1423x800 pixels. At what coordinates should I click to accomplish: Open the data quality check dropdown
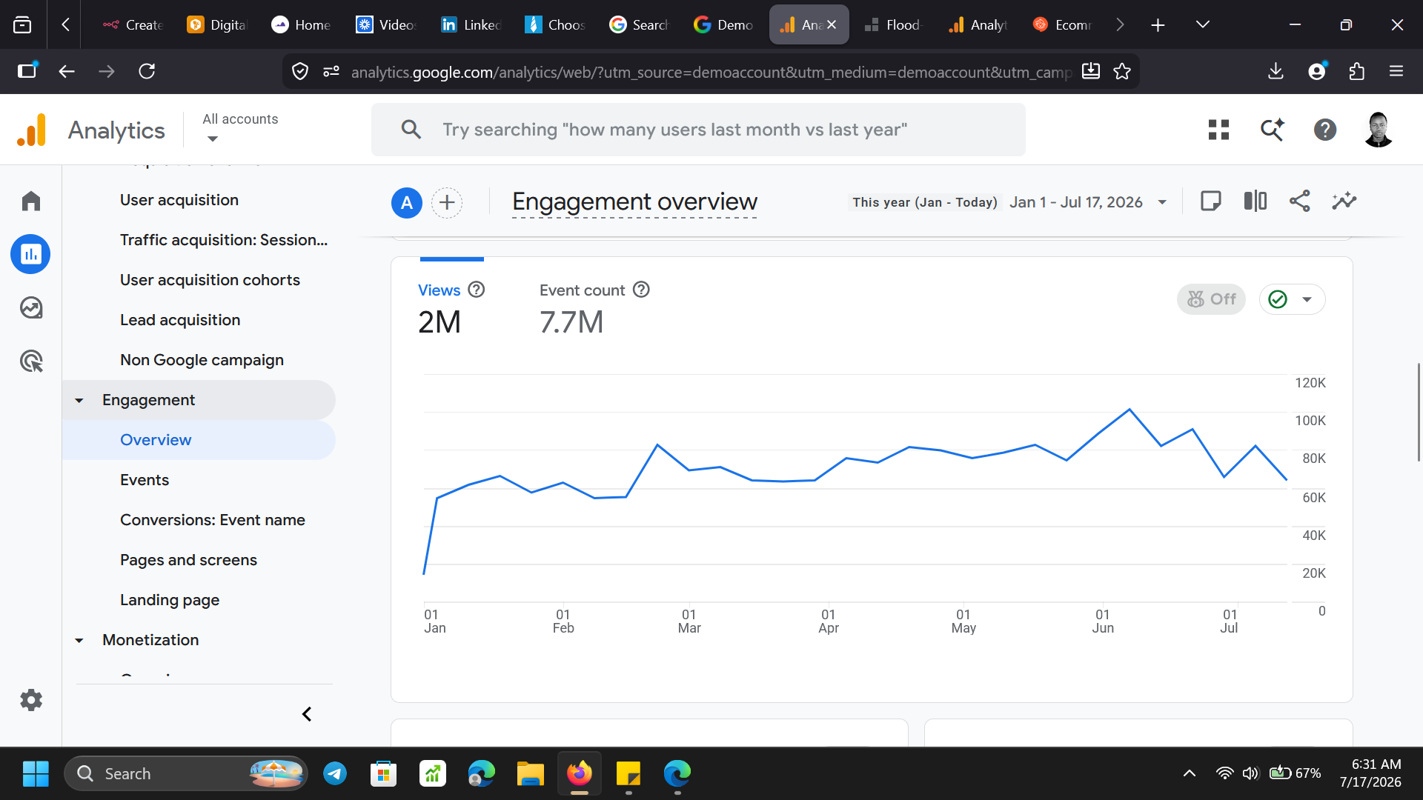(x=1292, y=299)
